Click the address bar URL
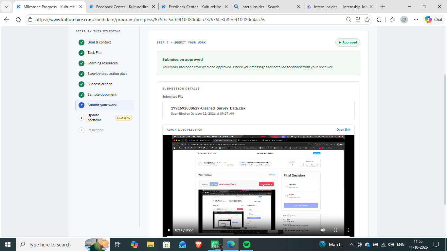The image size is (447, 251). pyautogui.click(x=150, y=20)
